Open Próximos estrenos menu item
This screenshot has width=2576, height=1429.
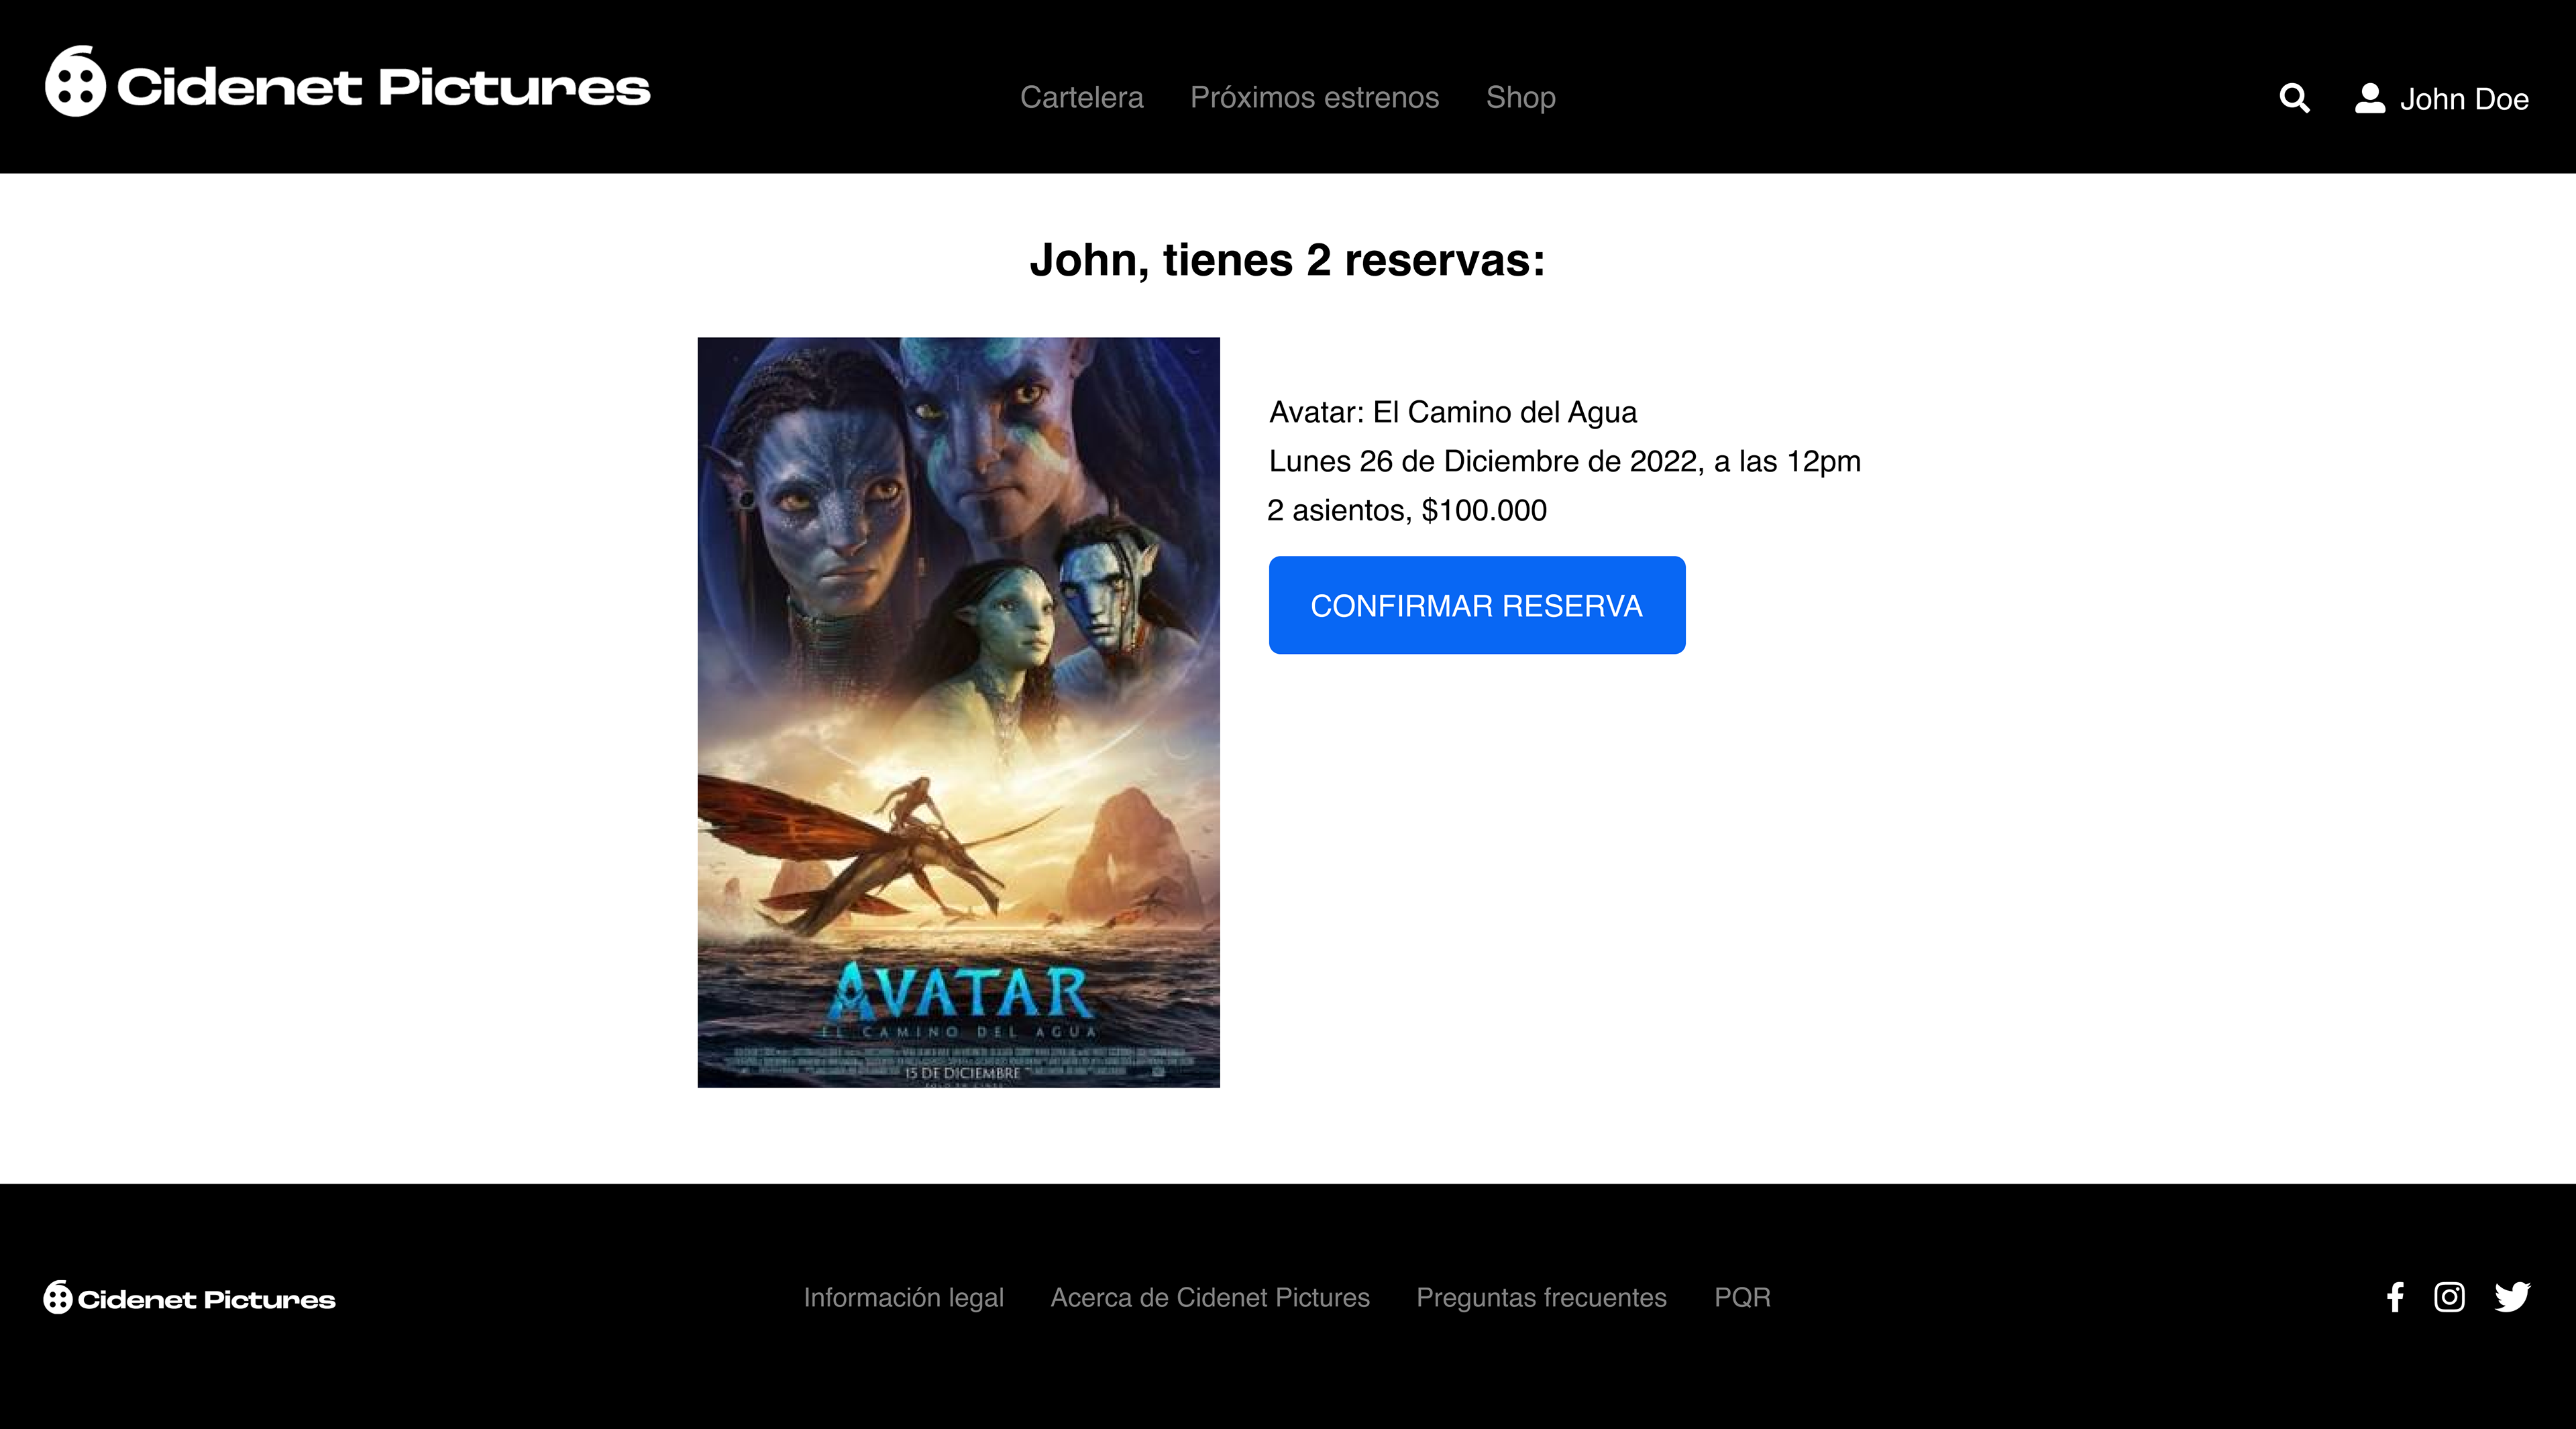coord(1314,97)
